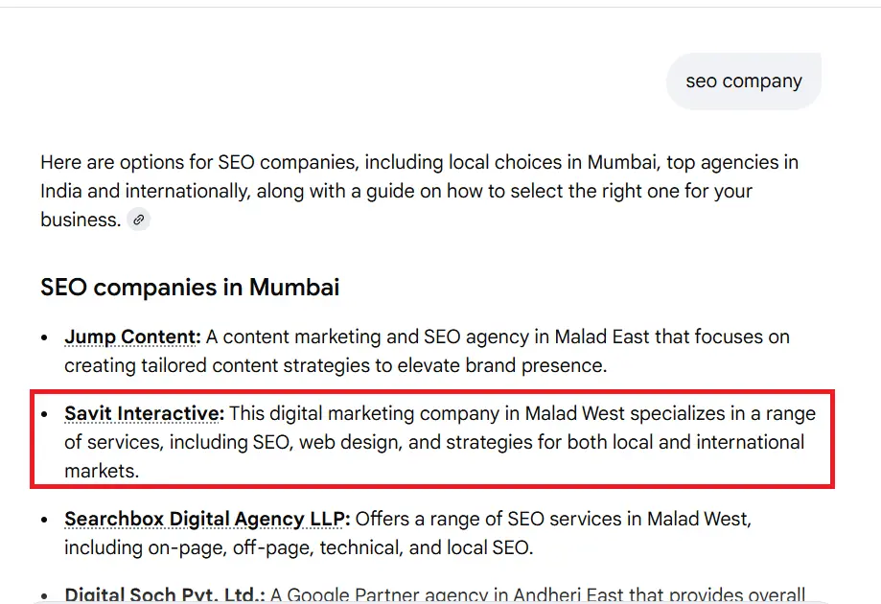Screen dimensions: 881x604
Task: Click the word "markets." in the highlighted box
Action: (x=102, y=472)
